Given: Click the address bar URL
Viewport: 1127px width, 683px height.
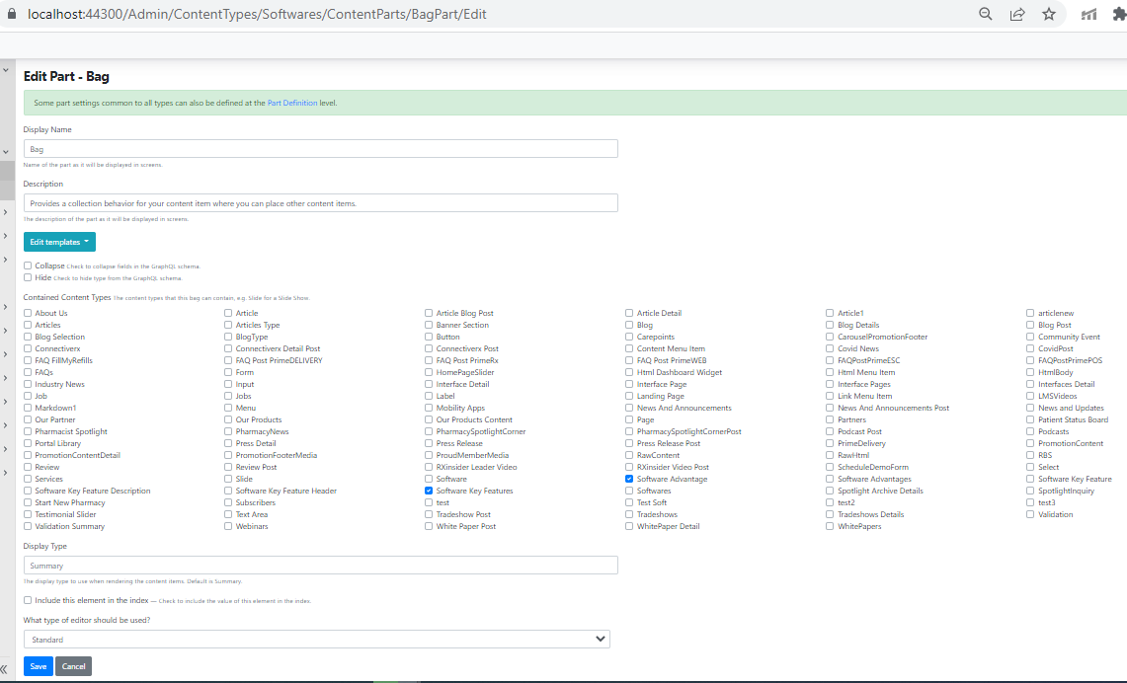Looking at the screenshot, I should tap(257, 14).
